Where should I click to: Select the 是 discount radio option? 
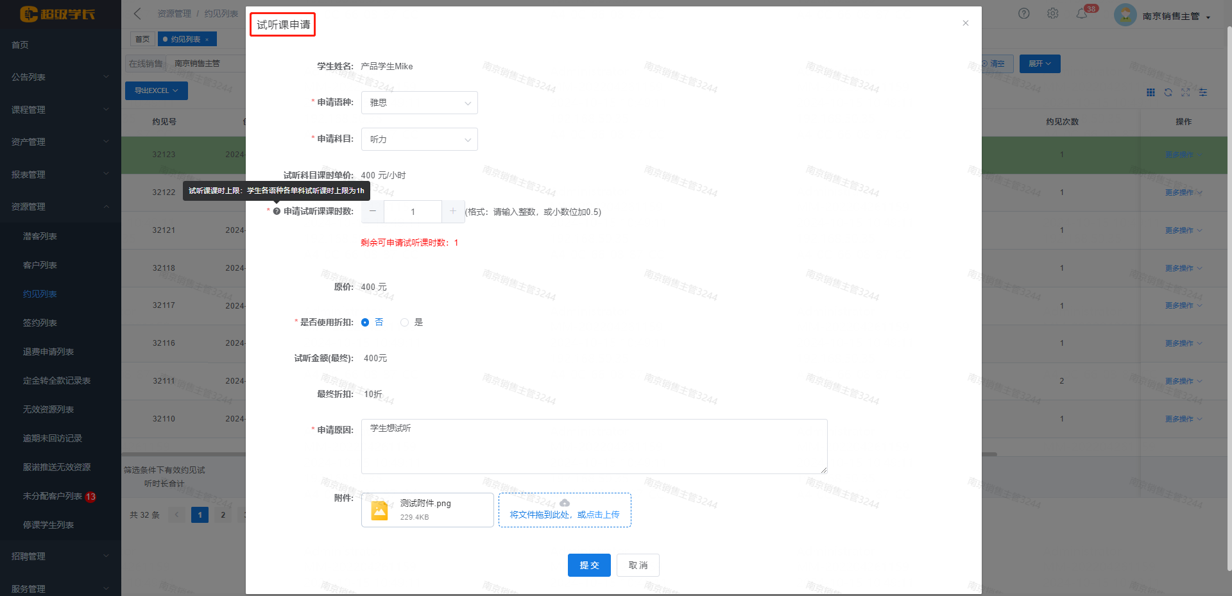coord(404,323)
